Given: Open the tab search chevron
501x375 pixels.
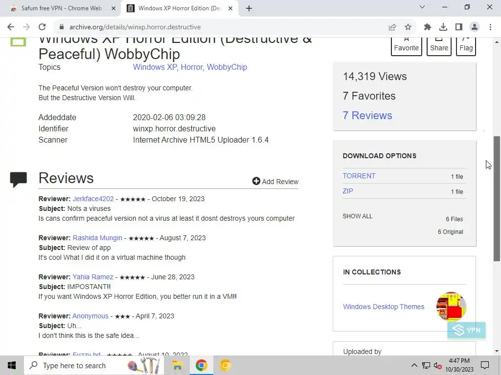Looking at the screenshot, I should pos(422,7).
